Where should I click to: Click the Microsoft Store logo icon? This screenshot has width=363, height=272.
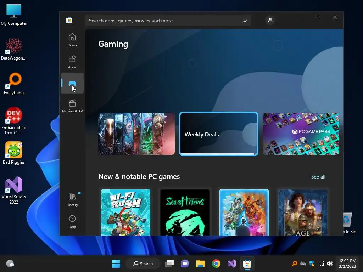(69, 20)
